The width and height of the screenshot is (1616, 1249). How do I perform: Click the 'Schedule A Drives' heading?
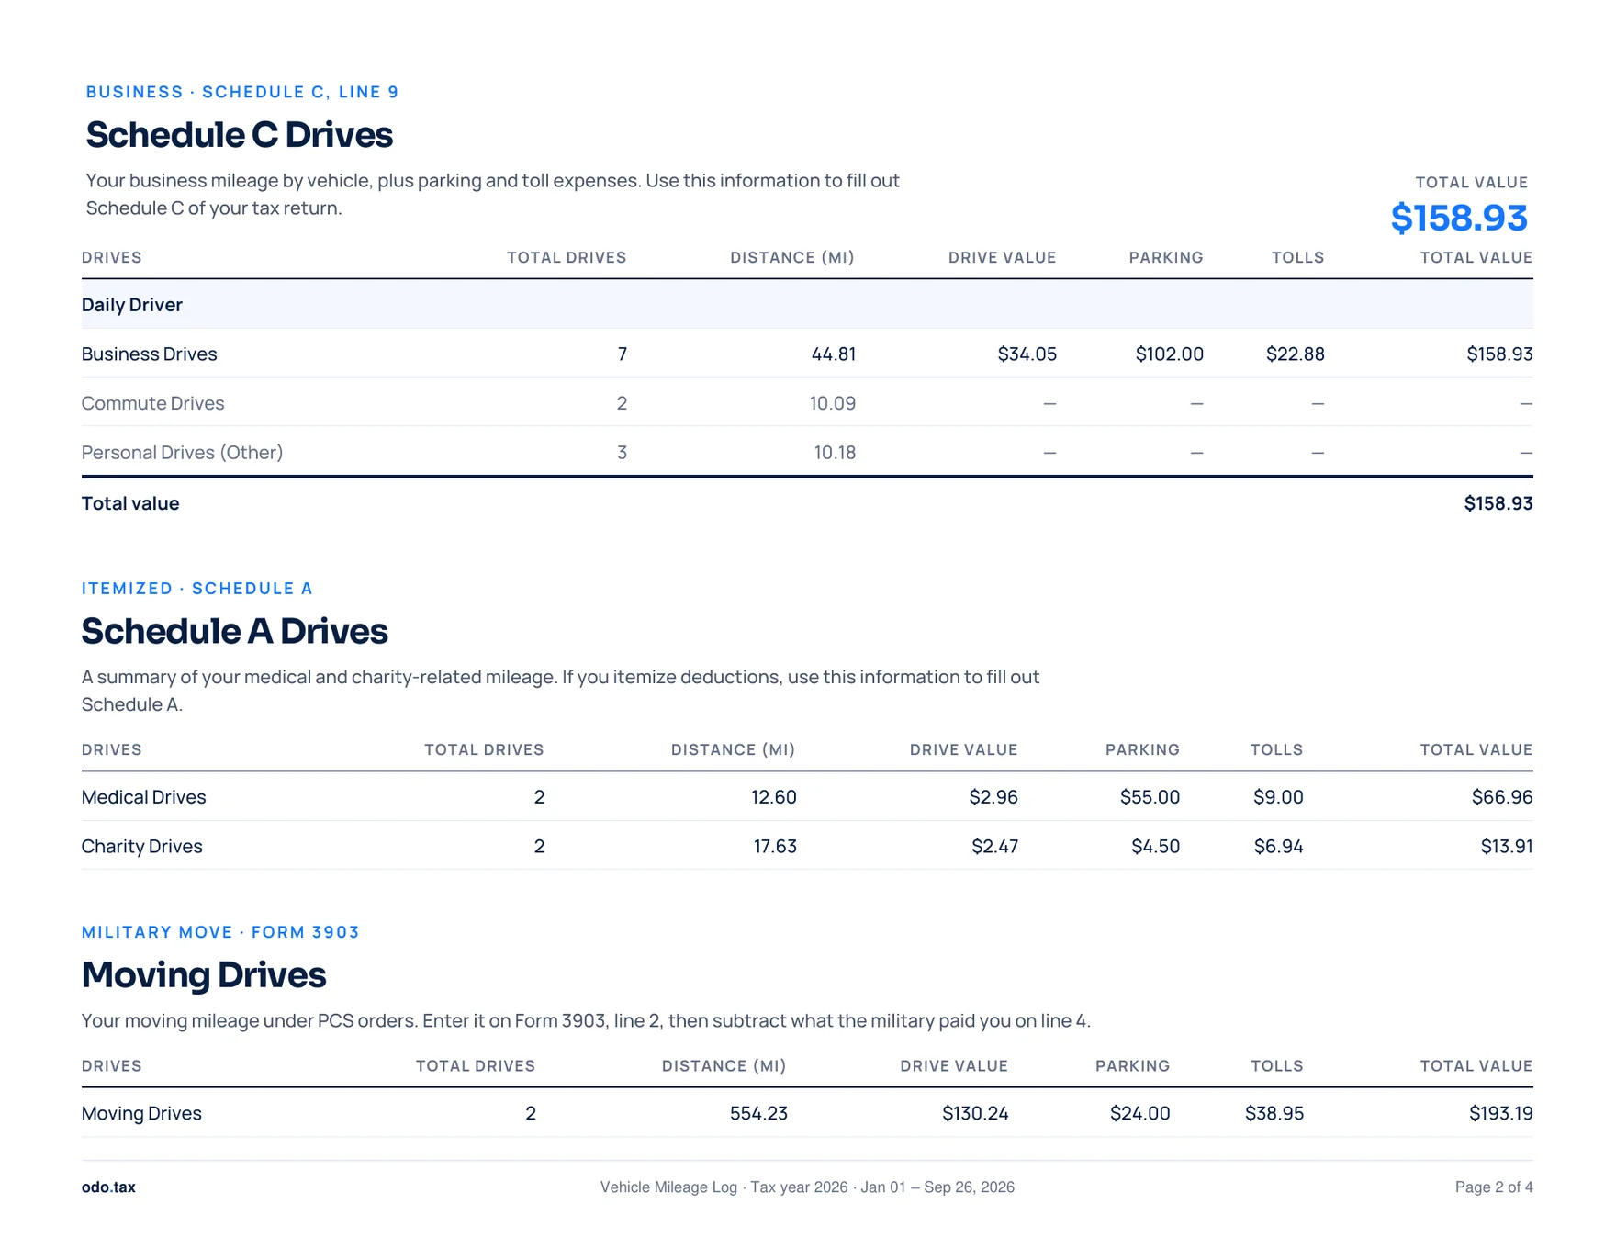coord(234,632)
